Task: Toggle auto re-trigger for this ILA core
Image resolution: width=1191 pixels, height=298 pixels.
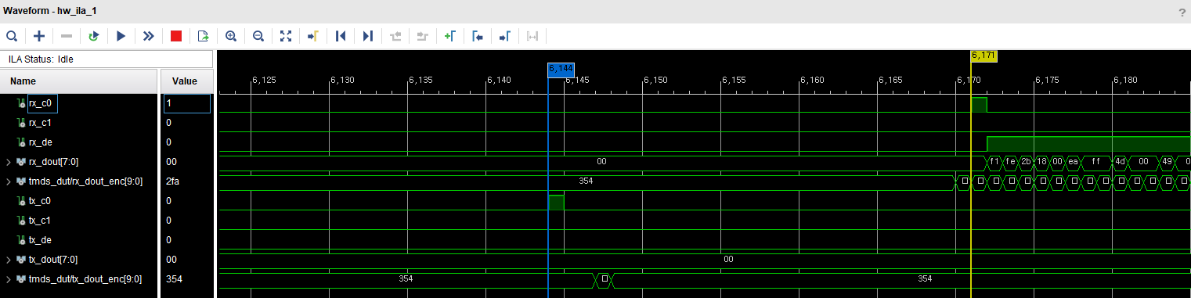Action: point(94,36)
